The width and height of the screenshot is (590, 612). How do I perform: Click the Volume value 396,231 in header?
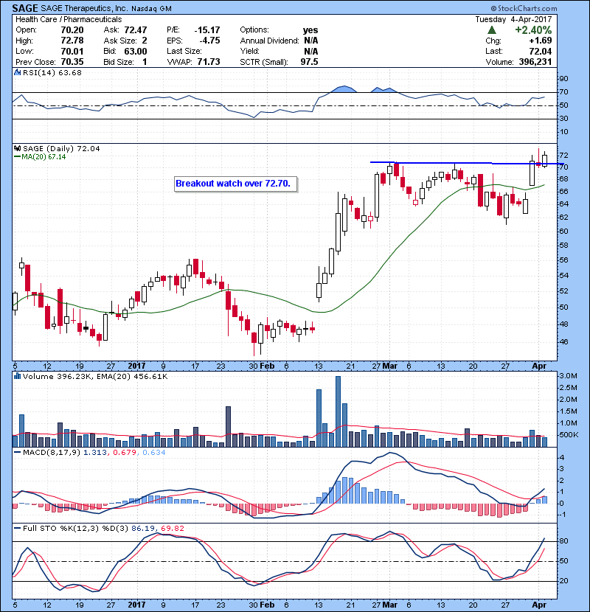click(x=535, y=62)
